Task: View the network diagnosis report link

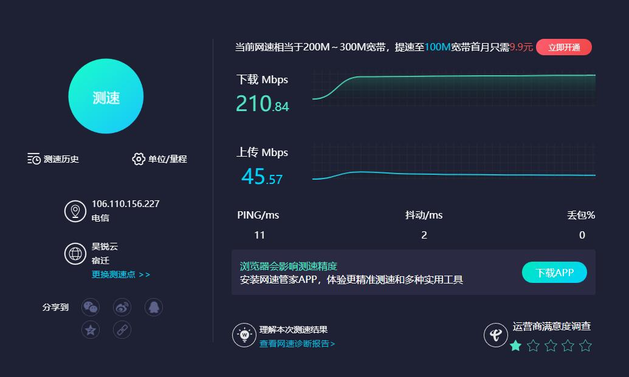Action: [296, 342]
